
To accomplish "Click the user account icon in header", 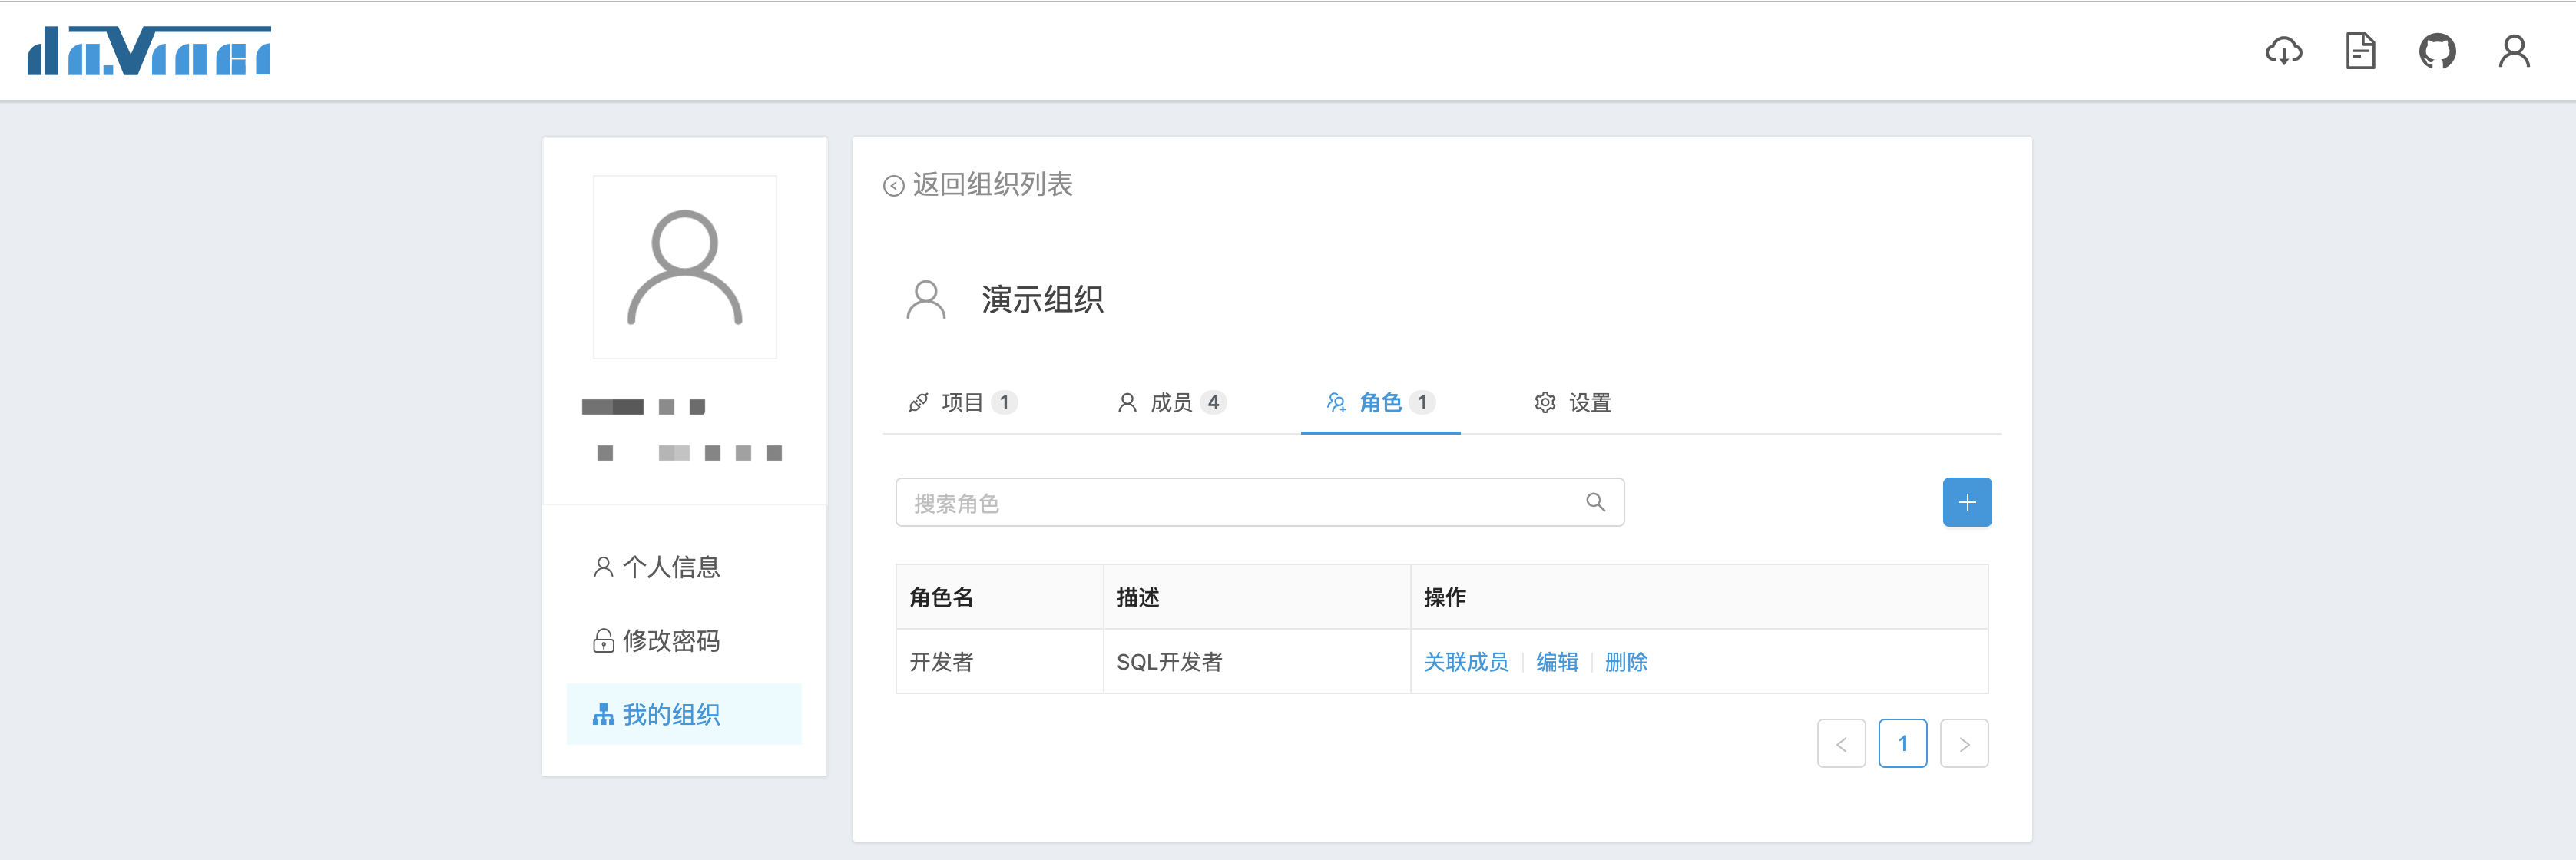I will [2514, 51].
